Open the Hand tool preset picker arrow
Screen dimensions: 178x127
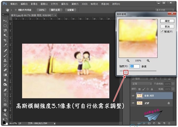point(11,10)
